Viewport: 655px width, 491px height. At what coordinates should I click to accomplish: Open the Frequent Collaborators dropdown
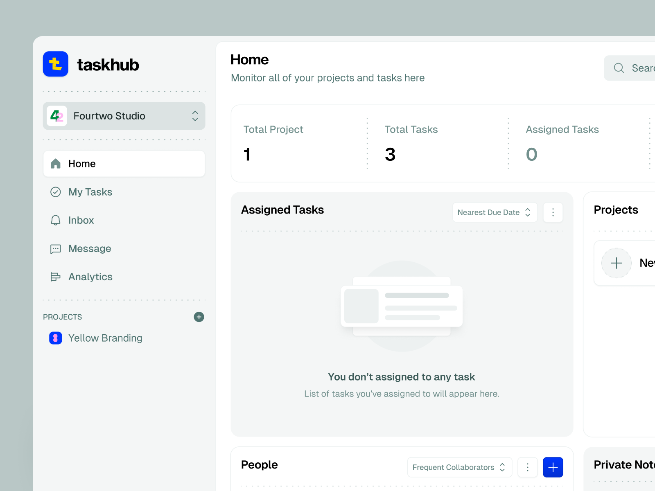[x=459, y=467]
